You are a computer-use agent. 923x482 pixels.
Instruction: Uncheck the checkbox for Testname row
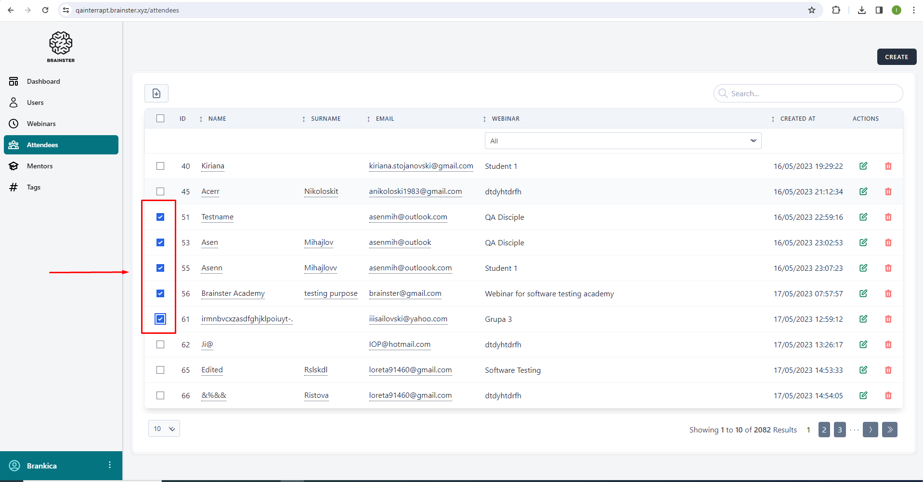coord(160,217)
